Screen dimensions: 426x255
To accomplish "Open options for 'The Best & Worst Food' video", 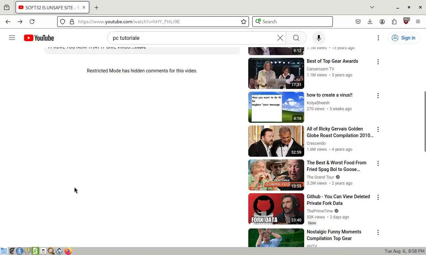I will 378,163.
